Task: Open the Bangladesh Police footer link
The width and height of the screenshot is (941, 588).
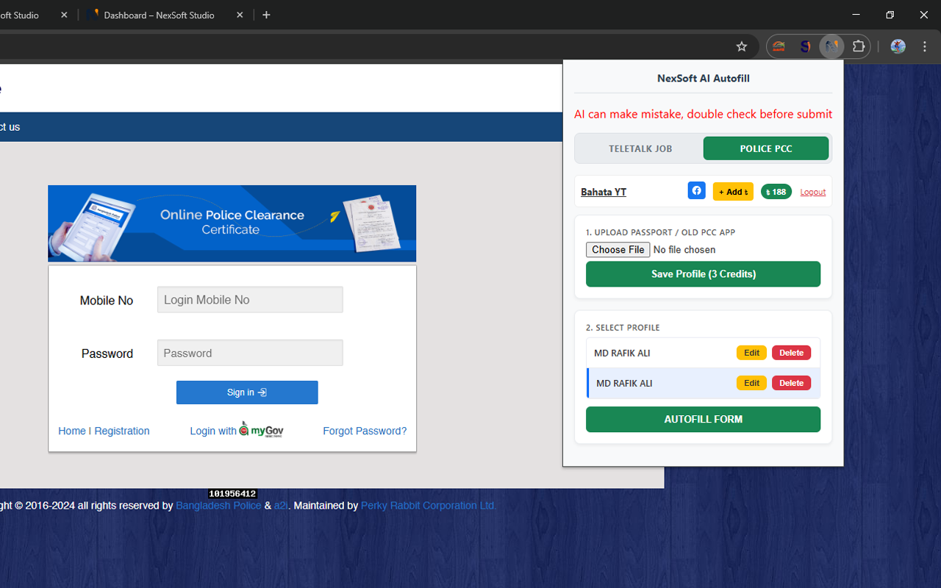Action: [x=218, y=506]
